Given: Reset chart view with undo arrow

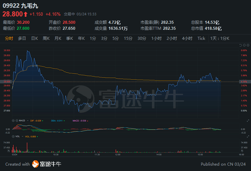Looking at the screenshot, I should click(x=240, y=45).
